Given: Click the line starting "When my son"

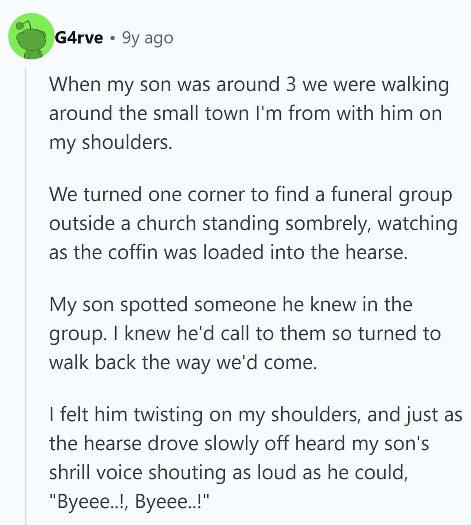Looking at the screenshot, I should [x=249, y=84].
